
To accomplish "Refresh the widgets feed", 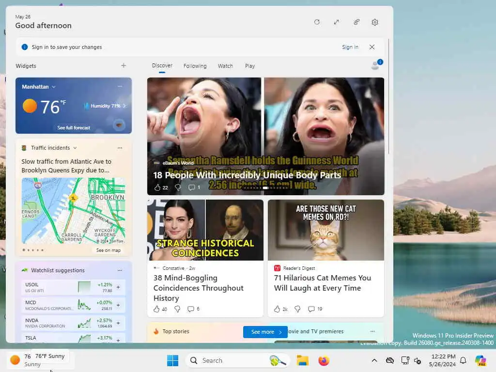I will point(317,22).
